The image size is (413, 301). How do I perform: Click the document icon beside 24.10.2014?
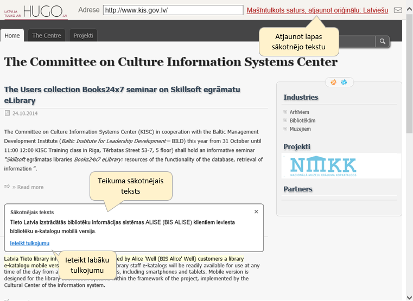pyautogui.click(x=7, y=113)
